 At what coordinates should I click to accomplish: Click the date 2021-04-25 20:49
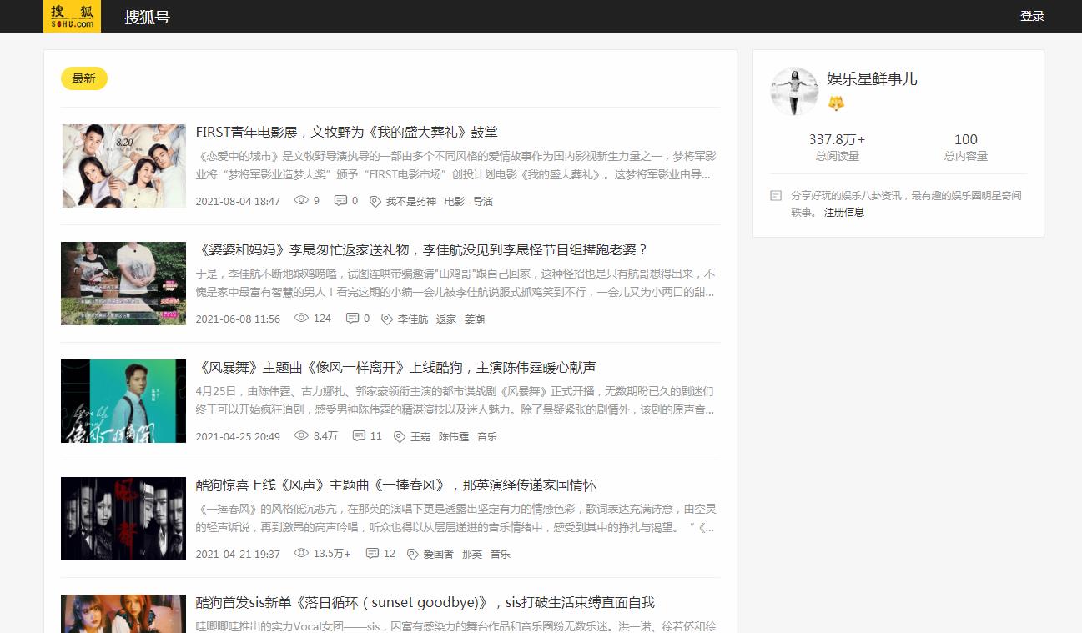tap(238, 437)
